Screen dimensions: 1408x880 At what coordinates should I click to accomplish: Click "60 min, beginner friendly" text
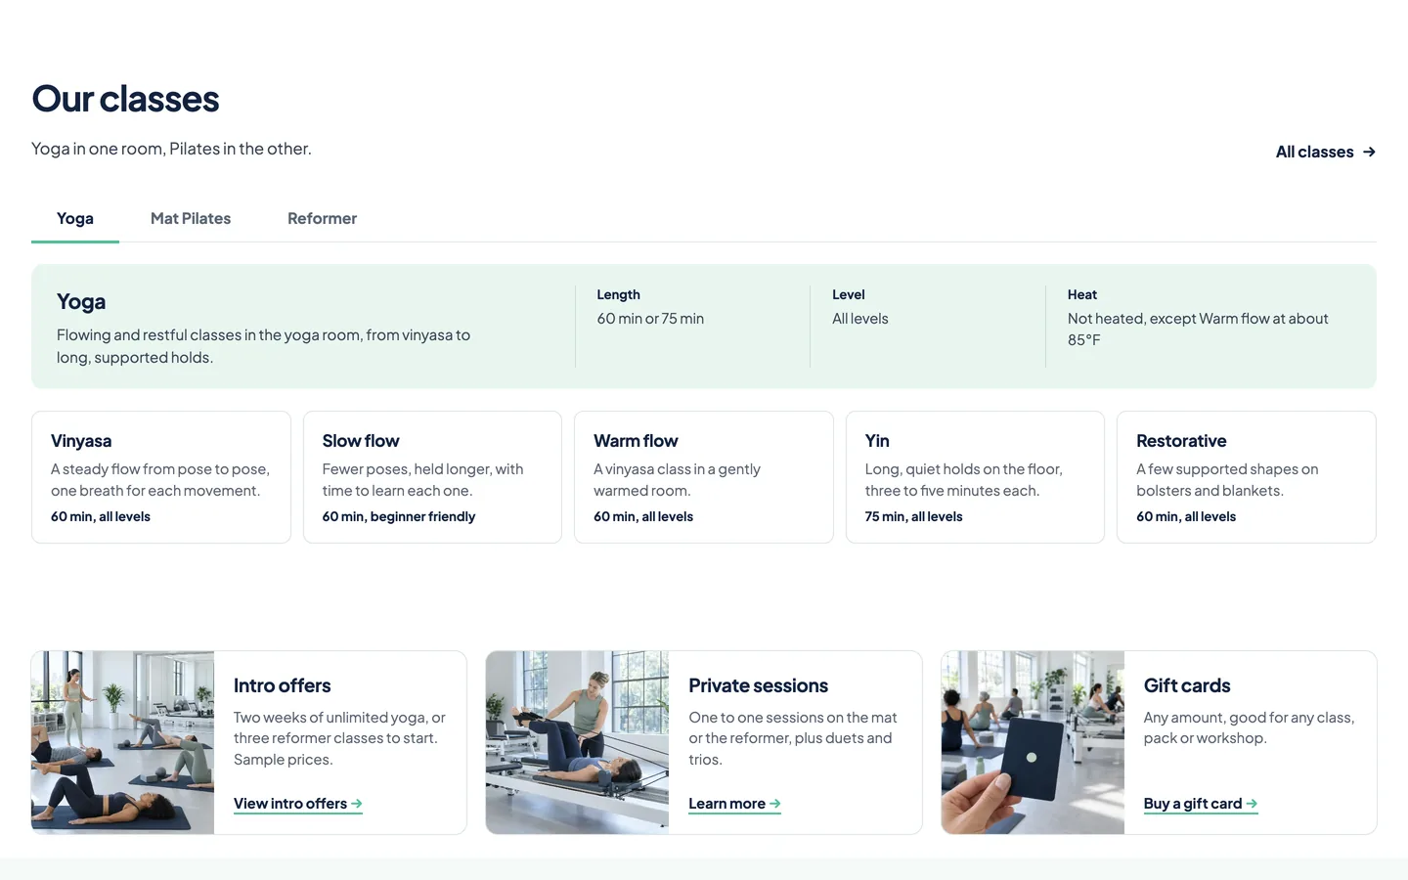pyautogui.click(x=399, y=516)
